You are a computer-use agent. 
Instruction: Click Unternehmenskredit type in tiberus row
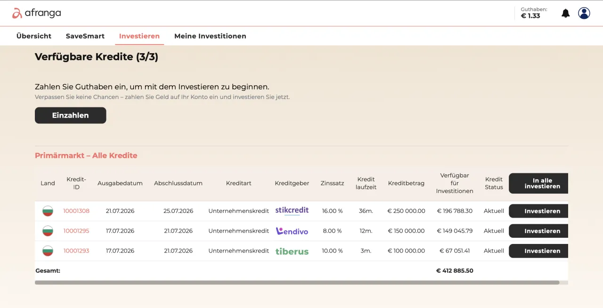pos(239,251)
